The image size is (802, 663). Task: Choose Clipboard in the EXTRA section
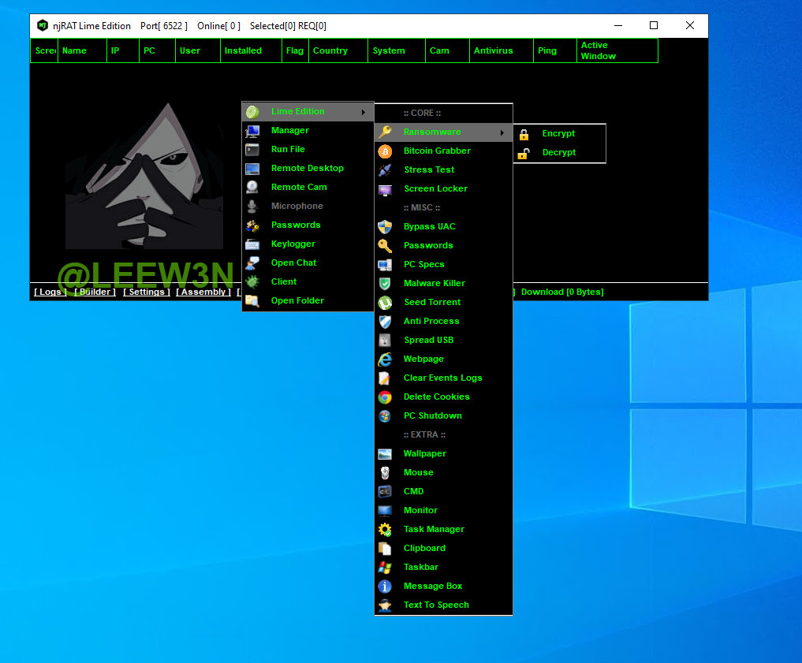[x=424, y=549]
